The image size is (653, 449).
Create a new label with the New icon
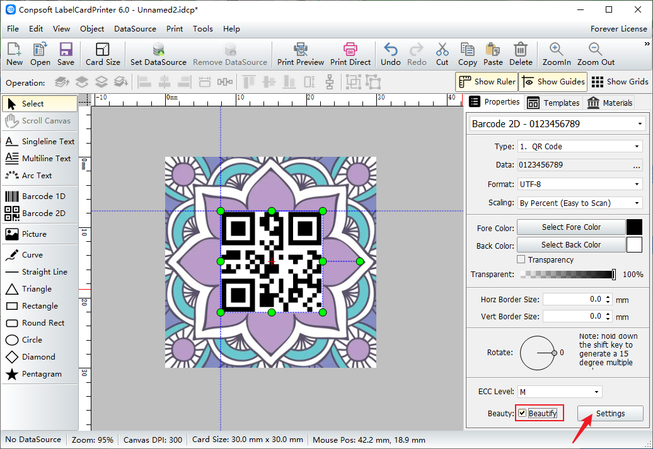(14, 54)
